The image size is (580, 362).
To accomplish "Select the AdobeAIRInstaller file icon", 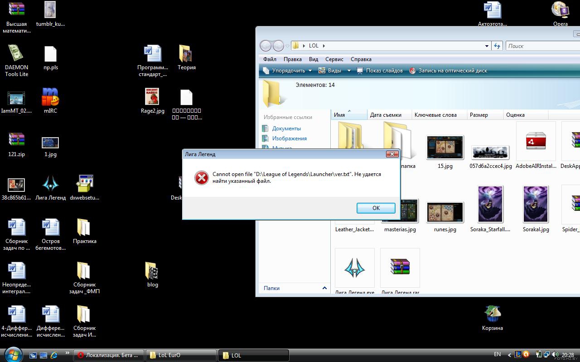I will 536,141.
